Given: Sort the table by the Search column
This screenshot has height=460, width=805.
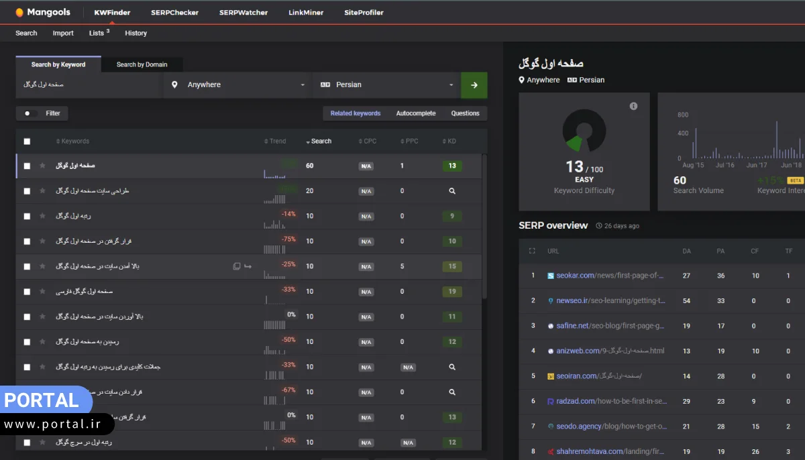Looking at the screenshot, I should coord(319,141).
